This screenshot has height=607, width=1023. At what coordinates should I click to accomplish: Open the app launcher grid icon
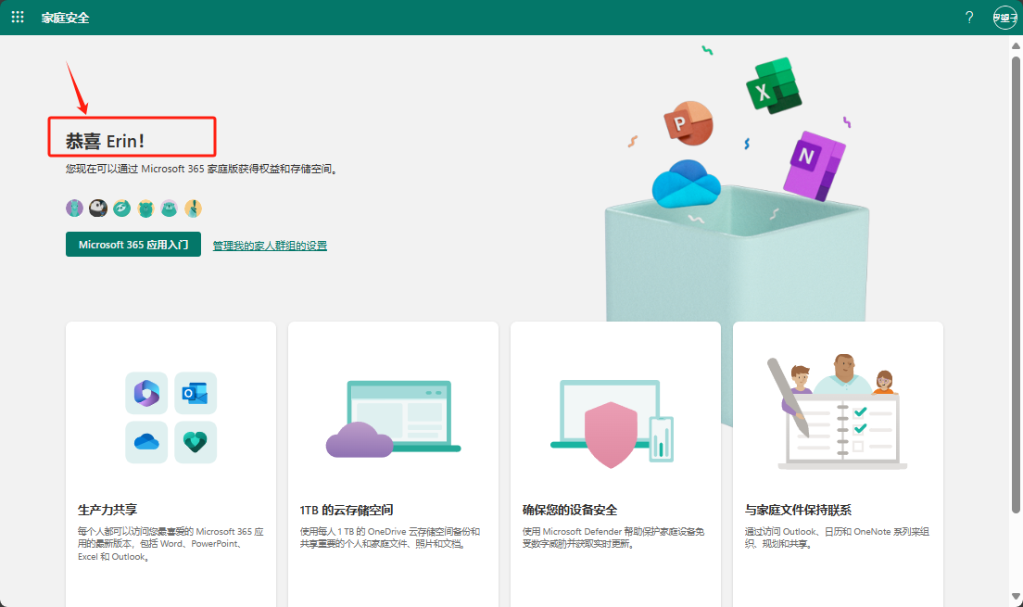(18, 18)
